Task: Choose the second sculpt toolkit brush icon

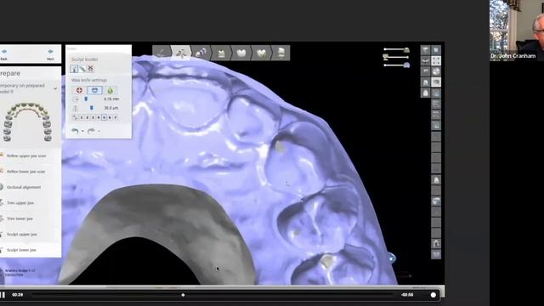Action: (x=82, y=69)
